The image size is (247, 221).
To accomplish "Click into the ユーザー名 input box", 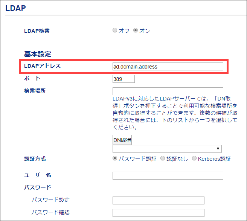I will 168,176.
